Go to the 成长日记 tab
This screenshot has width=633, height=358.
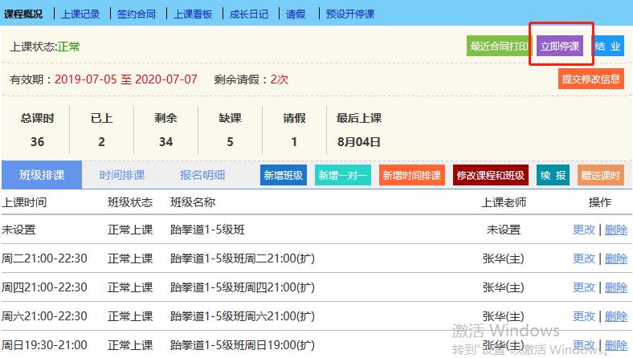[249, 14]
